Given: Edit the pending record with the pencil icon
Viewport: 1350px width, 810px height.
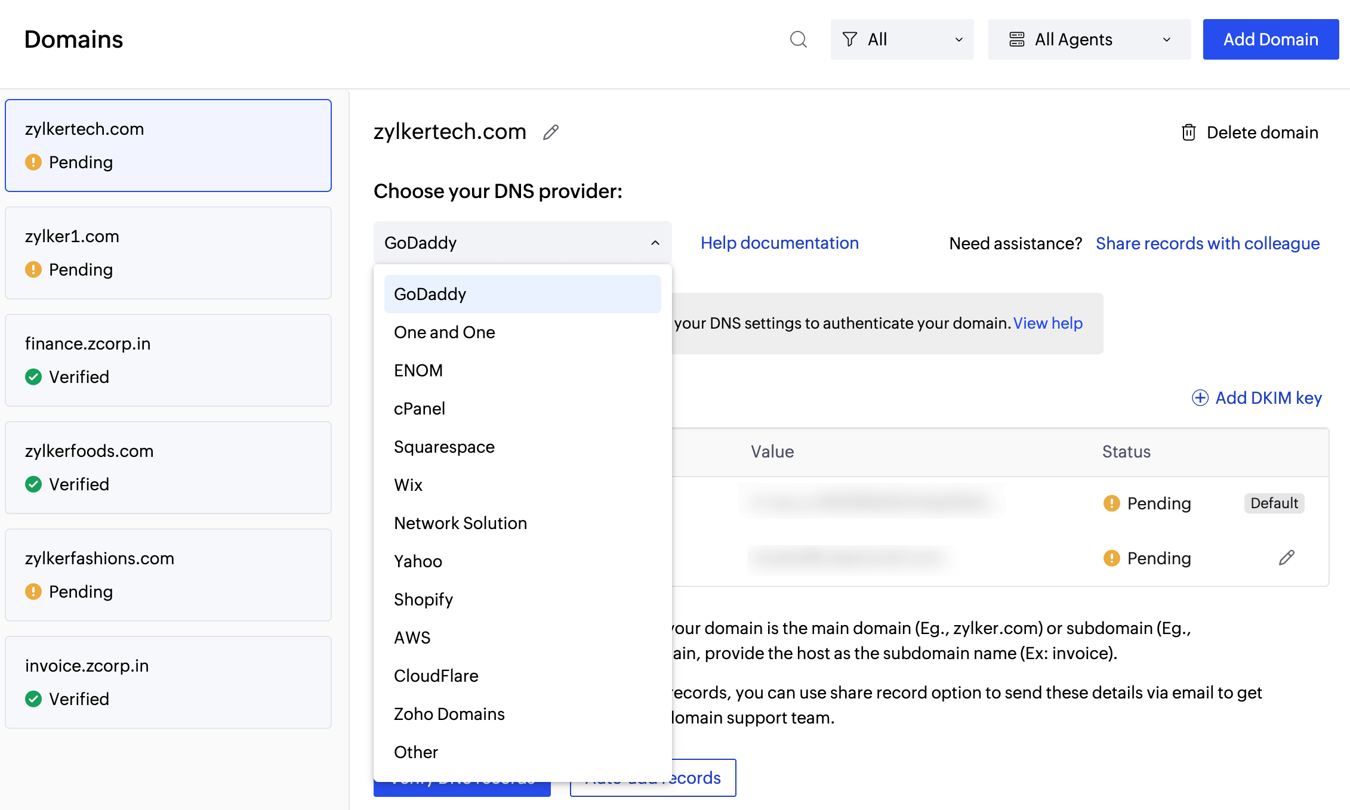Looking at the screenshot, I should (1287, 557).
